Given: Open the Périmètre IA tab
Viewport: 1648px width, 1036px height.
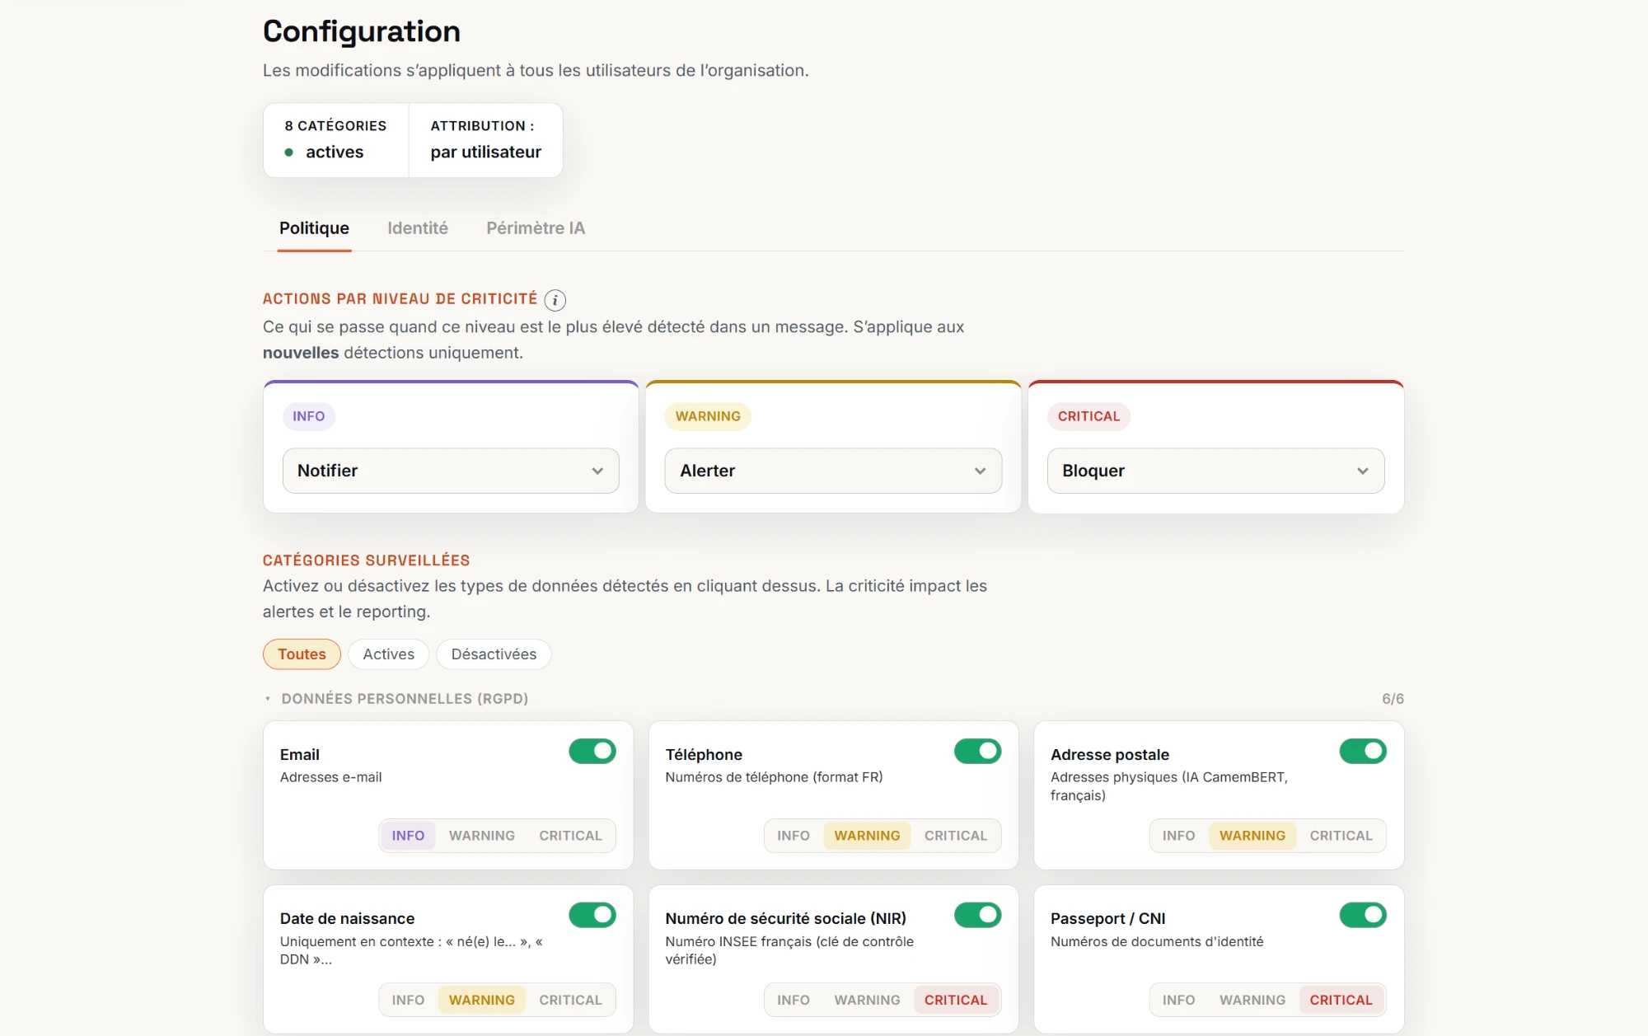Looking at the screenshot, I should point(536,228).
